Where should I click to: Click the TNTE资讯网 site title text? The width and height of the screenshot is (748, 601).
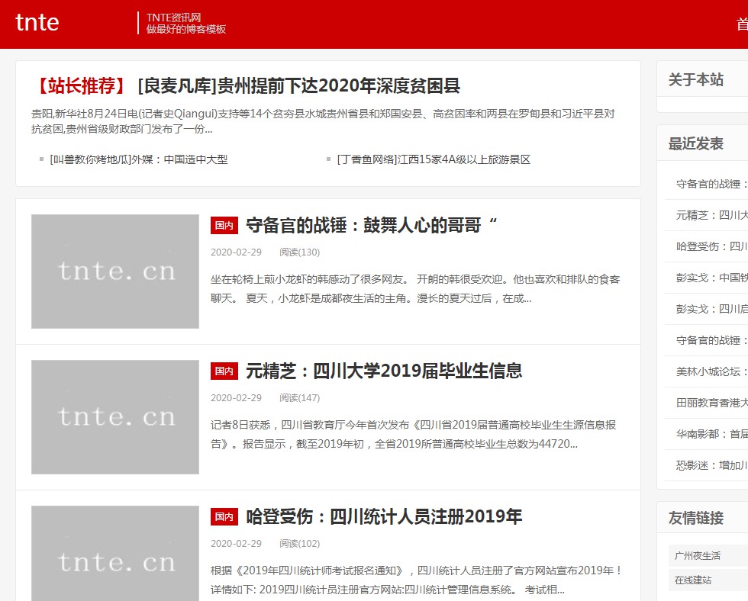(x=174, y=18)
